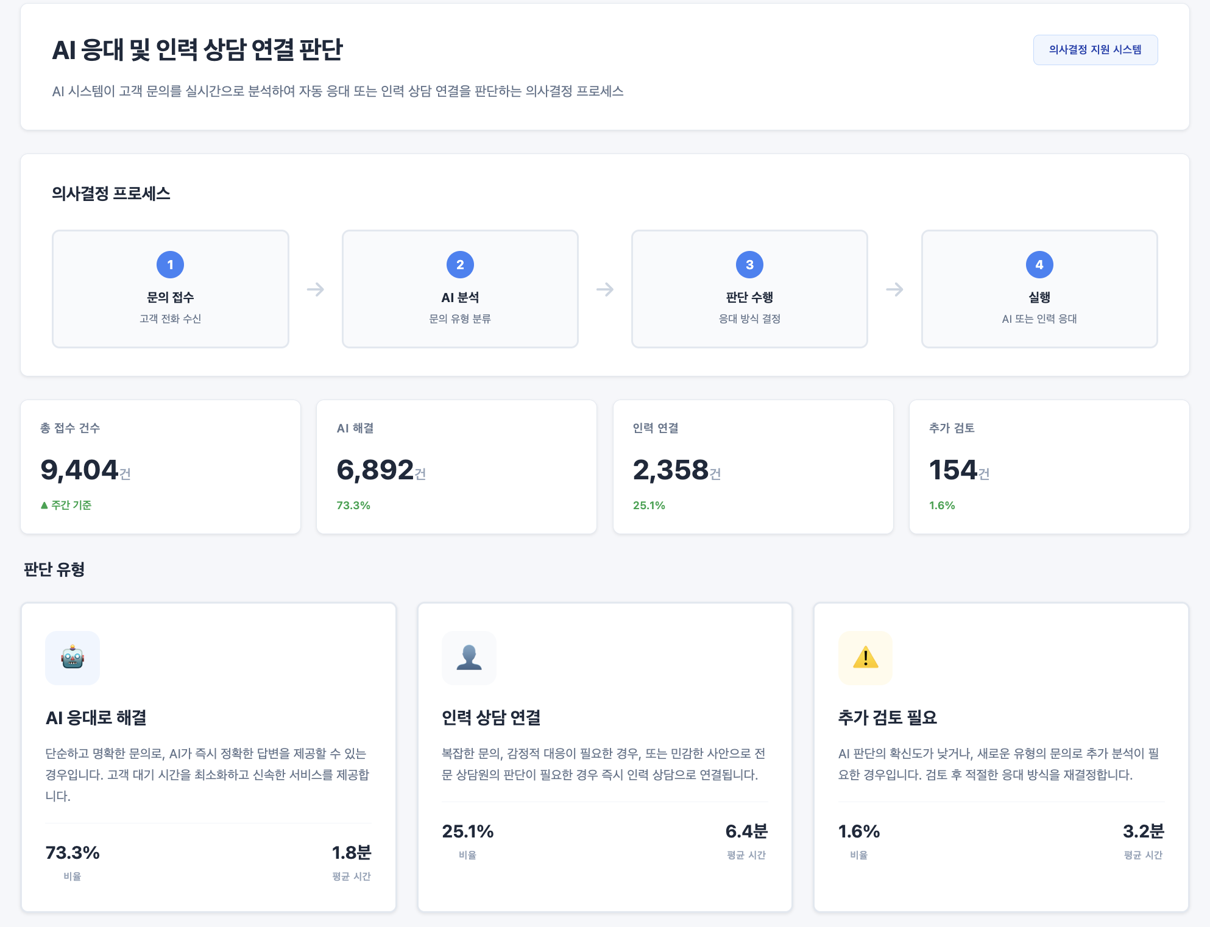Select the 판단 유형 section heading
The height and width of the screenshot is (927, 1210).
(53, 570)
